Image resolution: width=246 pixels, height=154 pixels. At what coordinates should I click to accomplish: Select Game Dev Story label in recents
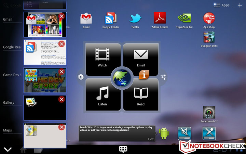point(12,75)
